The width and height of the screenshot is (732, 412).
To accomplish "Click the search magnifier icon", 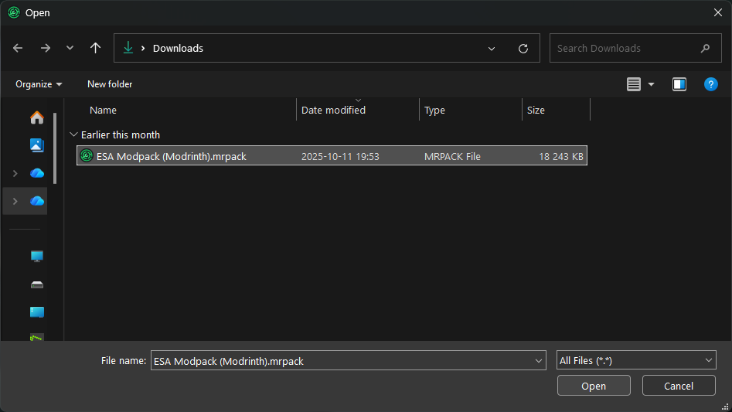I will (705, 48).
